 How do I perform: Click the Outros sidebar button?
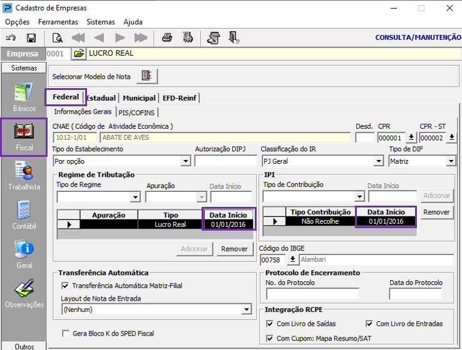pos(24,346)
